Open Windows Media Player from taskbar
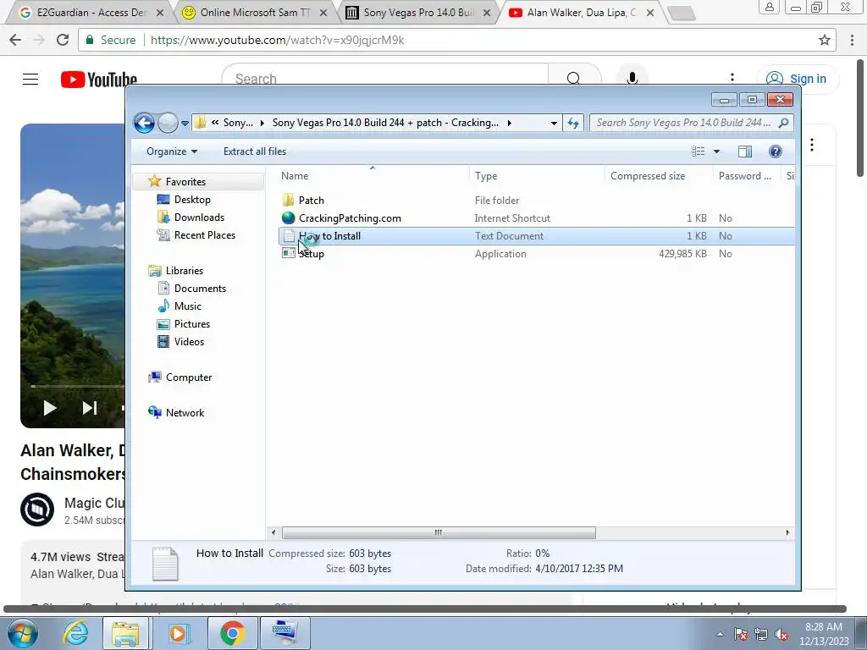The width and height of the screenshot is (867, 650). click(x=178, y=632)
